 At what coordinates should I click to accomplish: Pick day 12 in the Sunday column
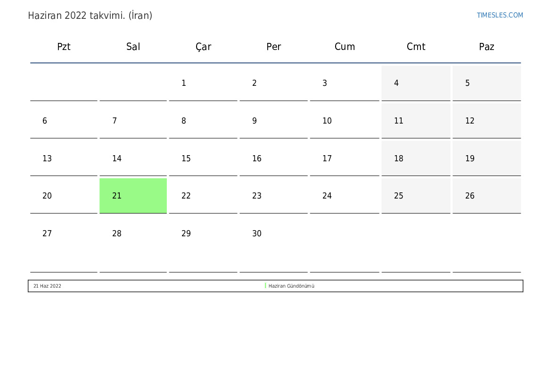(x=486, y=121)
